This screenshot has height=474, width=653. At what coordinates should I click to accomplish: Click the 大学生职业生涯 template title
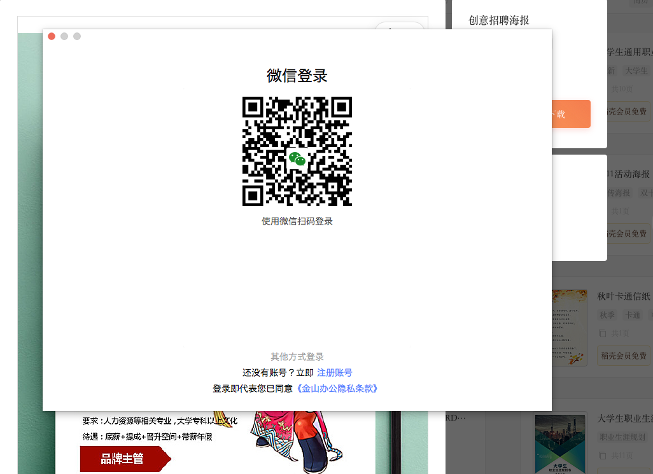tap(625, 419)
